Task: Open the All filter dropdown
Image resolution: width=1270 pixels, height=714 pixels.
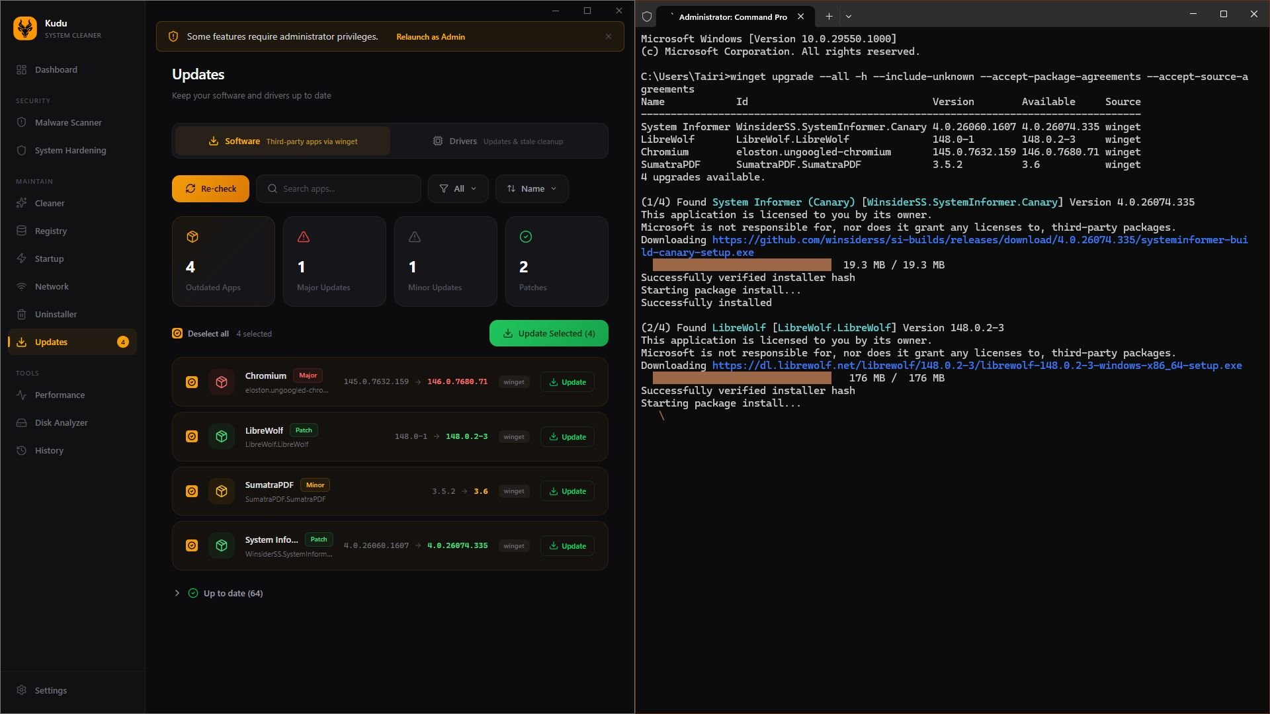Action: (458, 188)
